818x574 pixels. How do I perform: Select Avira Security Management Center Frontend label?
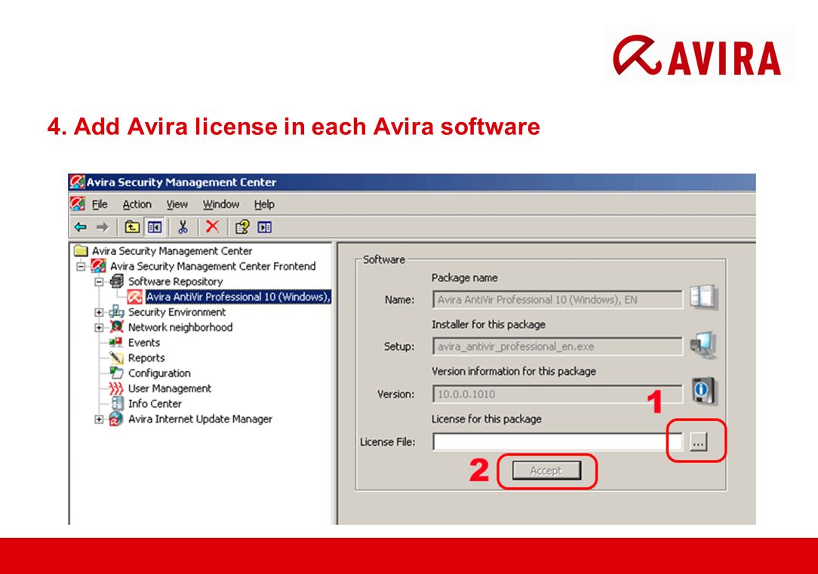[x=213, y=266]
